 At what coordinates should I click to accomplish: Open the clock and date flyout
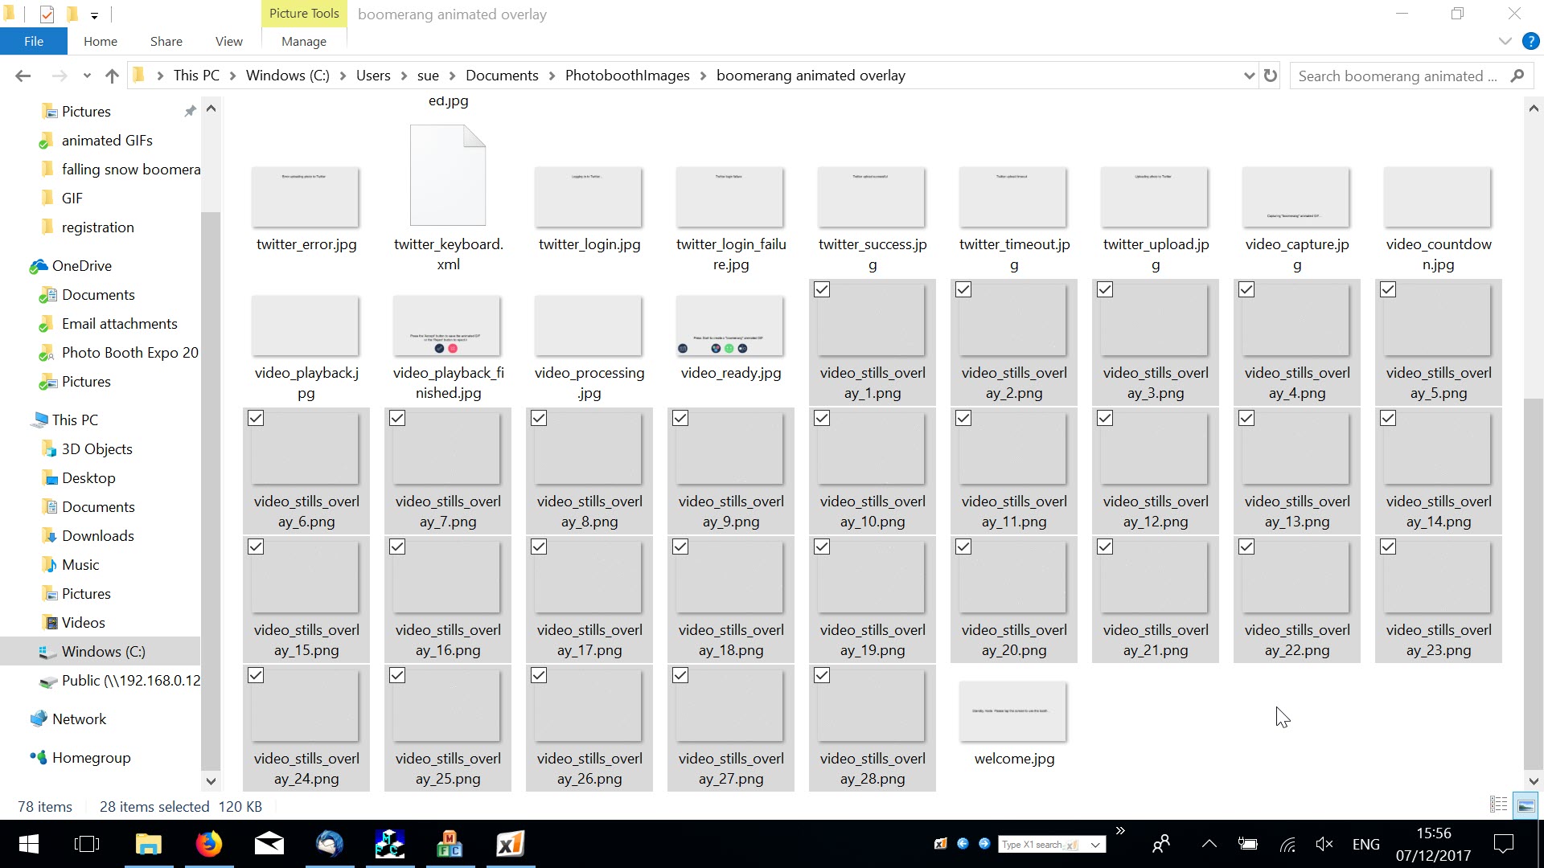point(1434,844)
